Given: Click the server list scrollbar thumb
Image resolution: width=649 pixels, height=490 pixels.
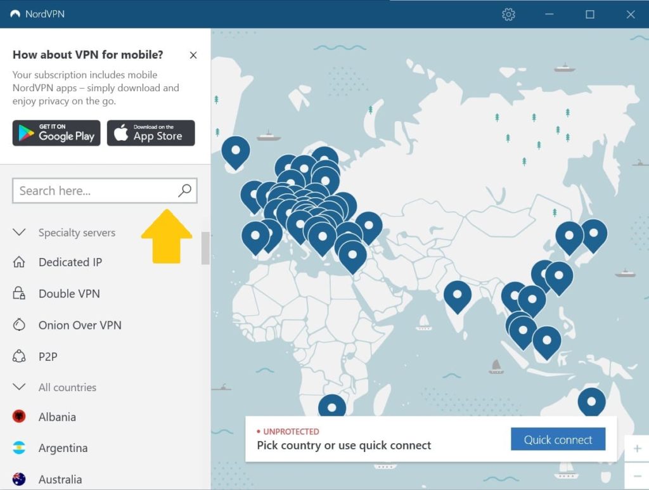Looking at the screenshot, I should 205,248.
